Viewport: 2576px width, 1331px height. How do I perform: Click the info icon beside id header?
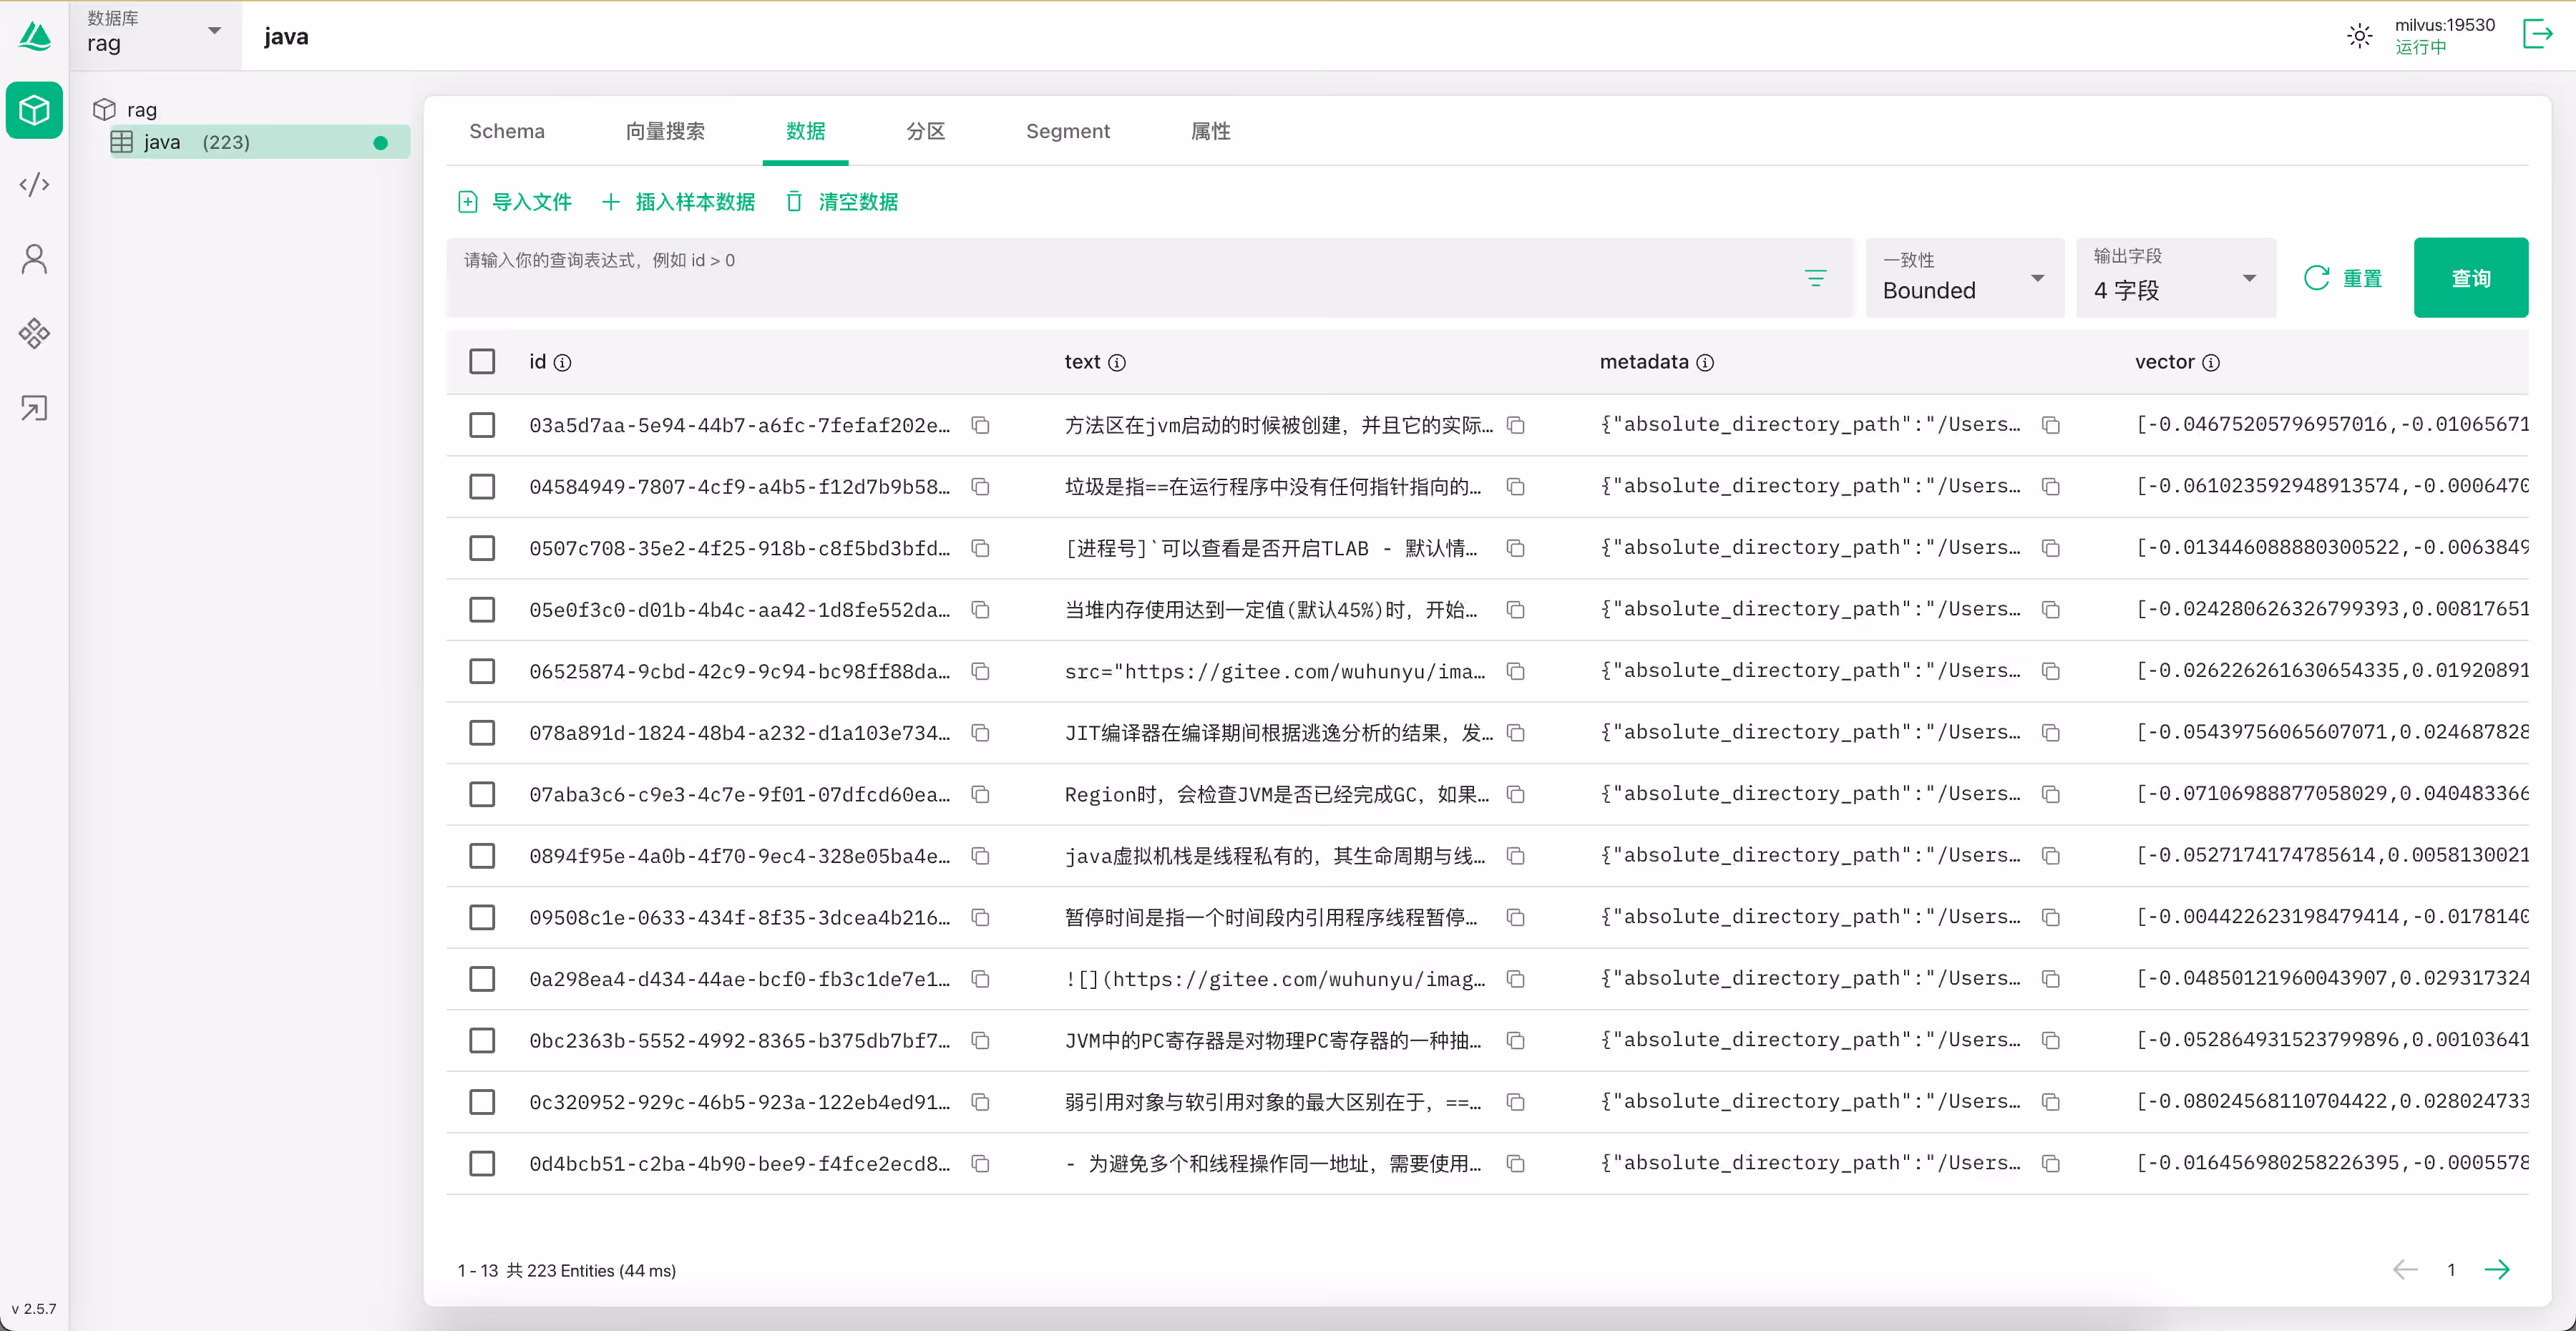tap(563, 362)
